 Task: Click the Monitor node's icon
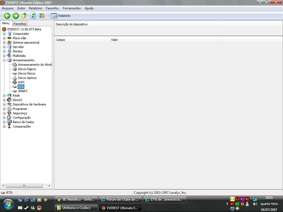(x=9, y=51)
